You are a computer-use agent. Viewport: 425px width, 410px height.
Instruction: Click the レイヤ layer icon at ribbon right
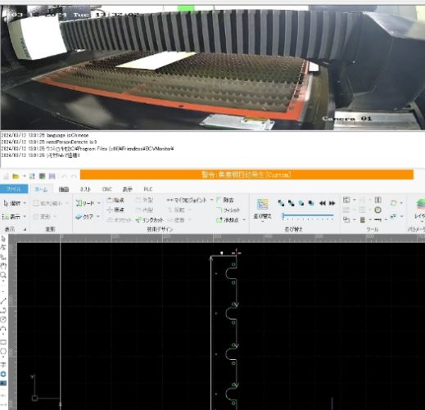coord(421,205)
